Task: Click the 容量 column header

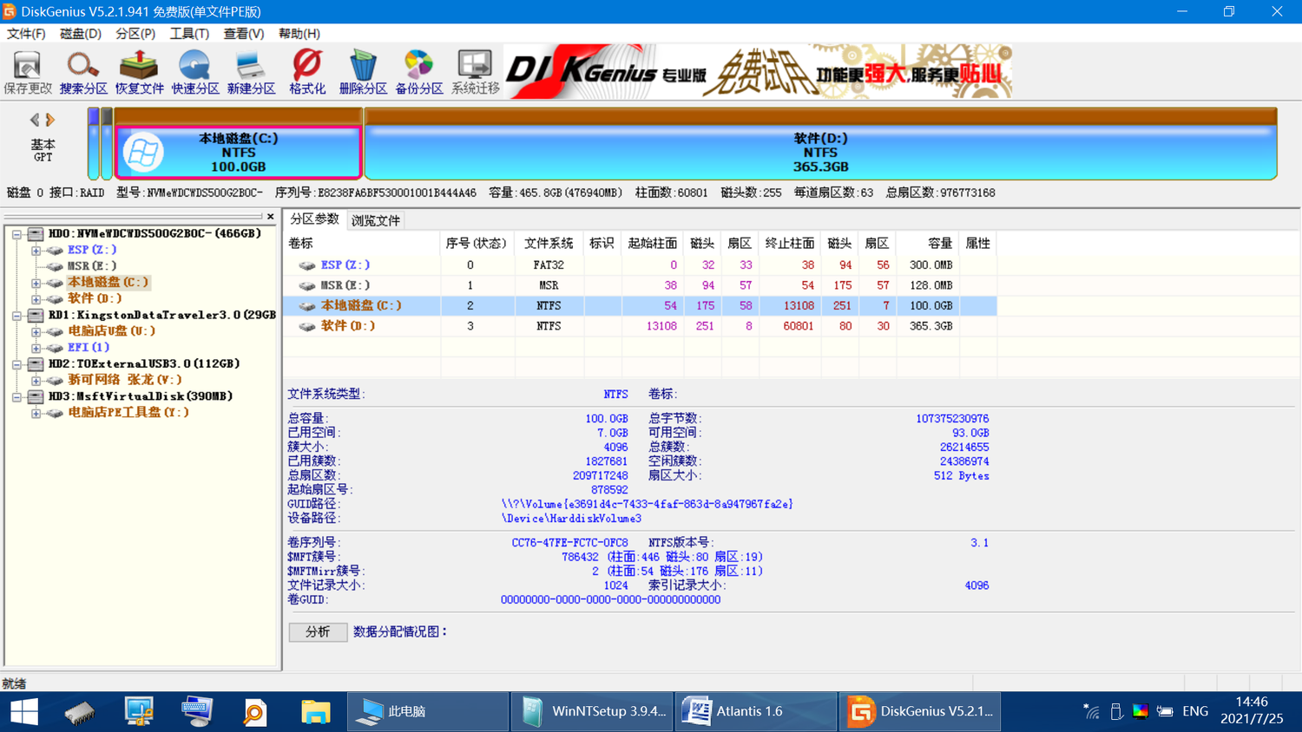Action: [x=927, y=244]
